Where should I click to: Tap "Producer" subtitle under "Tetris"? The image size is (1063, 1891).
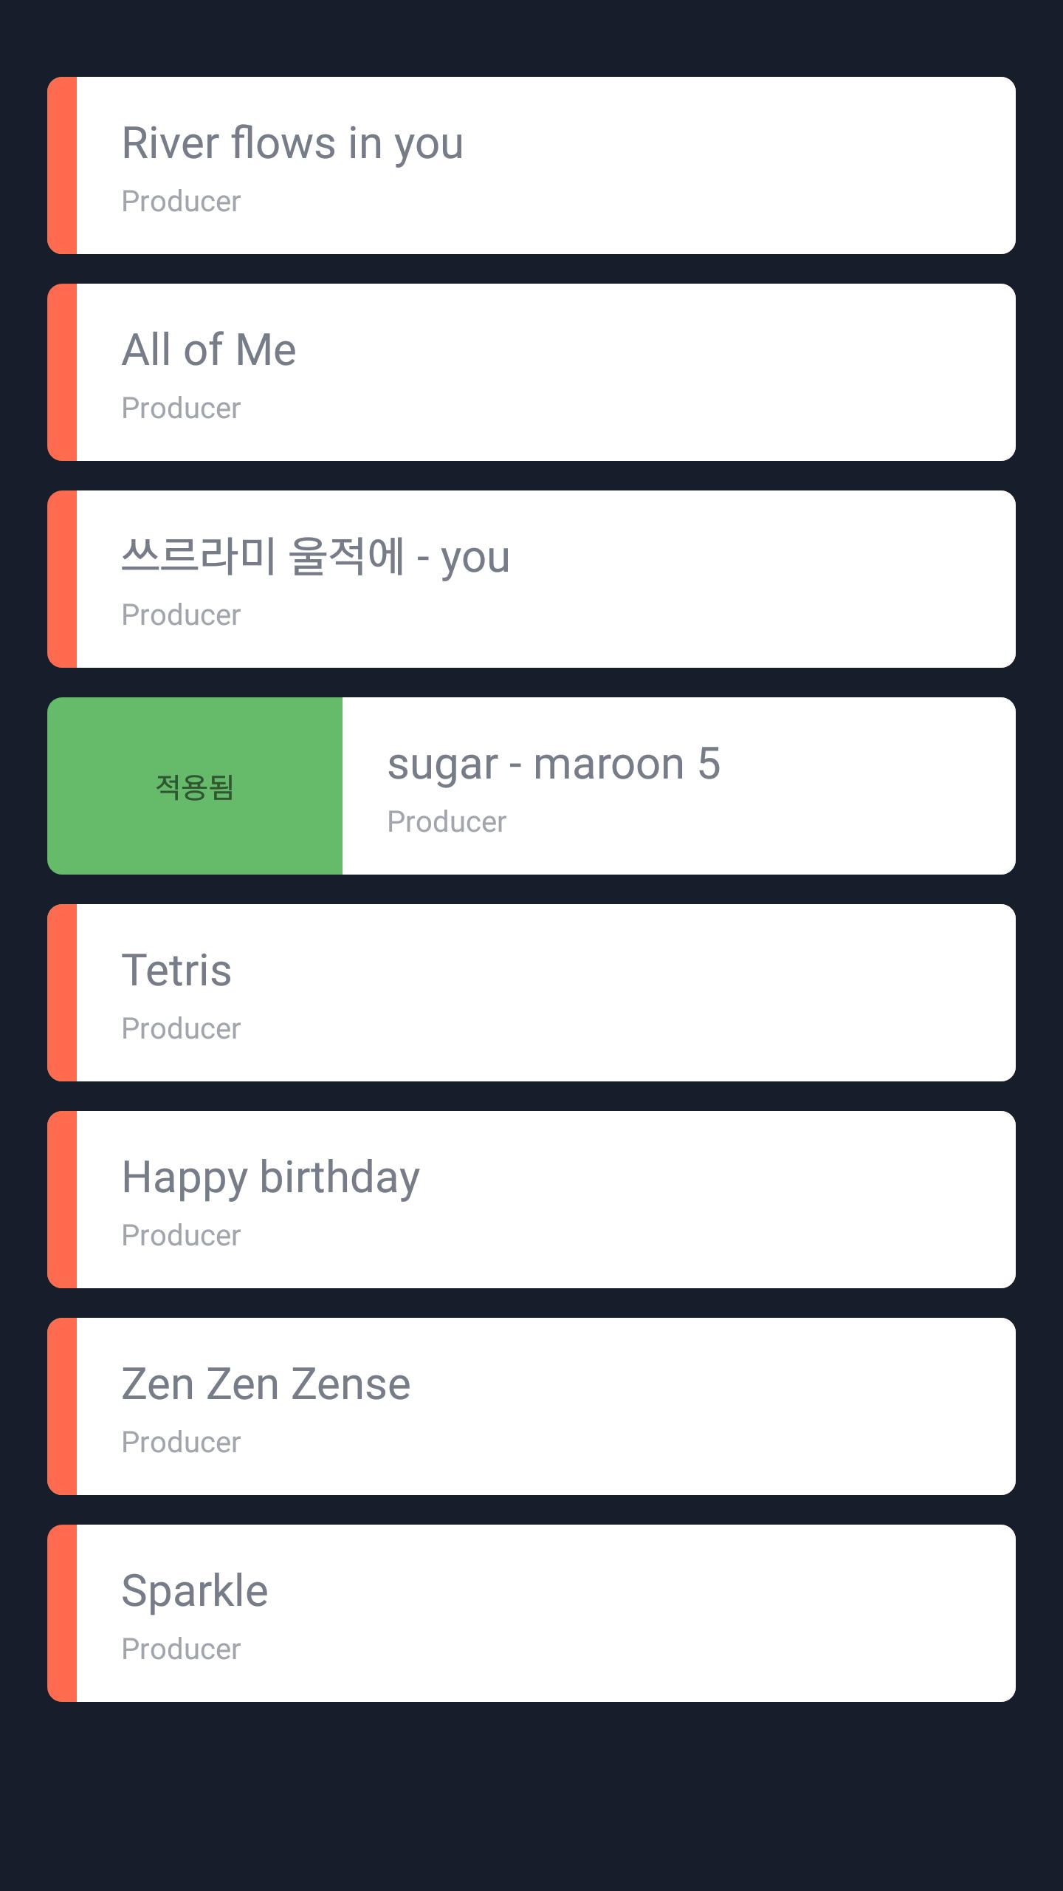[x=181, y=1029]
